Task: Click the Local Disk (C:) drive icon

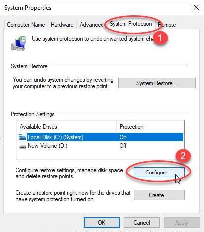Action: 22,137
